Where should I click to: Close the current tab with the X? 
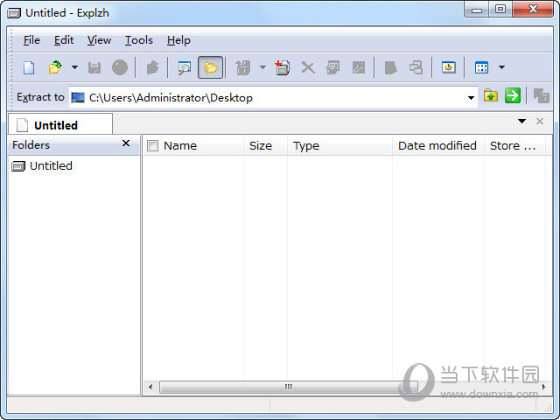coord(540,121)
